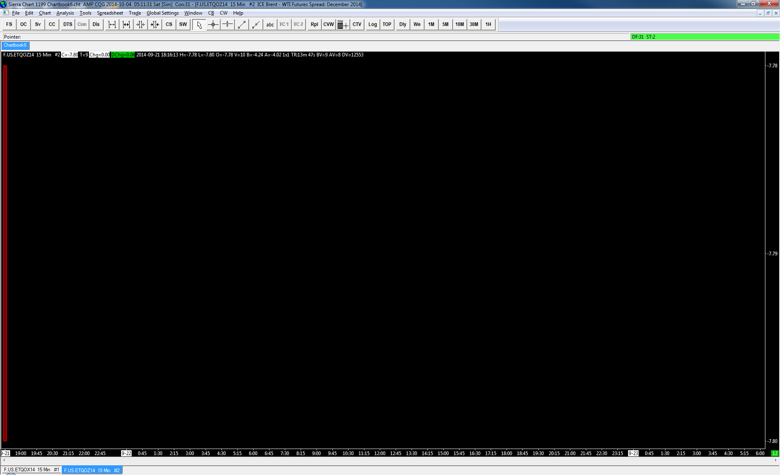Image resolution: width=780 pixels, height=475 pixels.
Task: Select the Pointer tool in toolbar
Action: click(199, 25)
